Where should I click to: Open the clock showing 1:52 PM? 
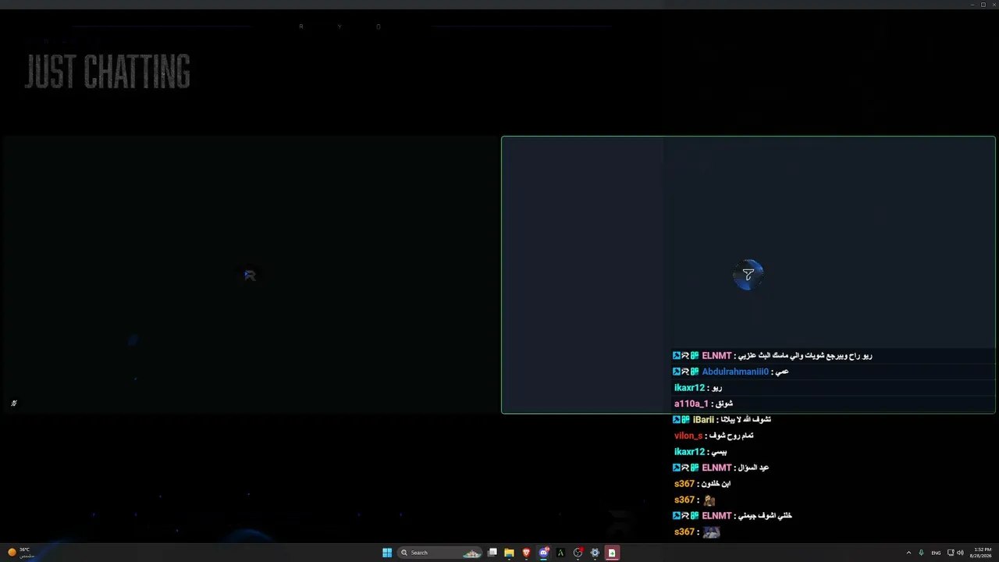pos(981,553)
